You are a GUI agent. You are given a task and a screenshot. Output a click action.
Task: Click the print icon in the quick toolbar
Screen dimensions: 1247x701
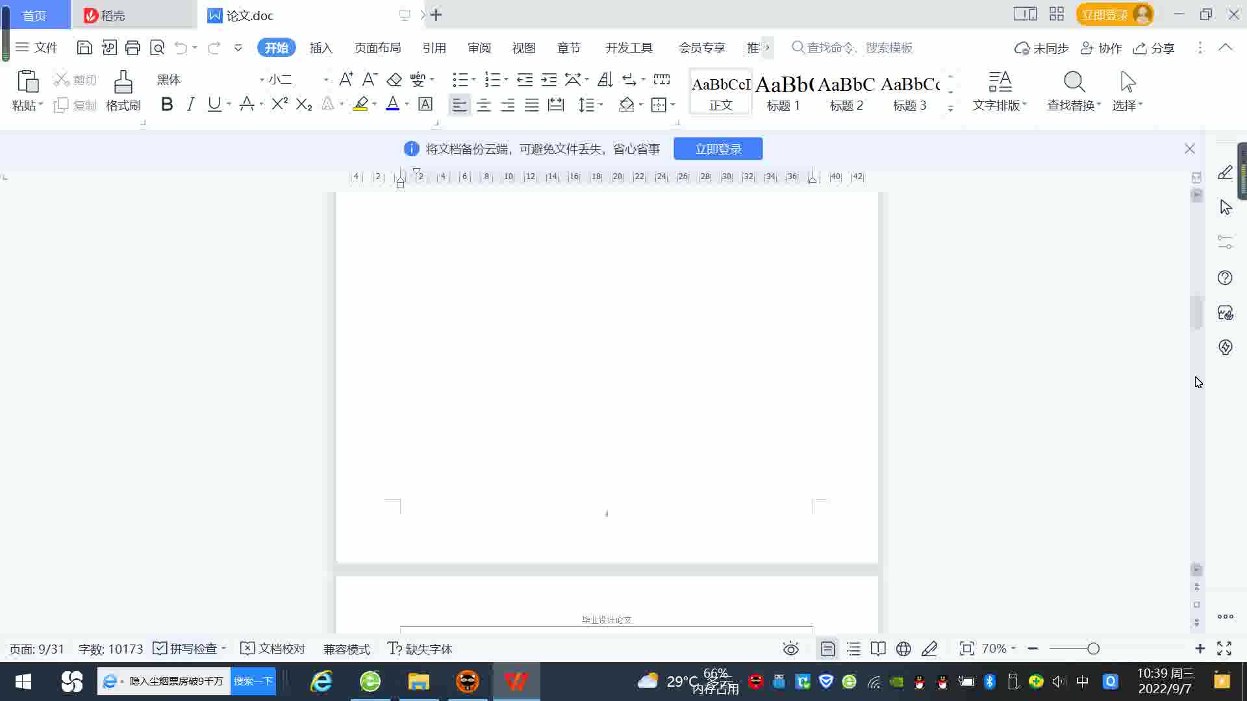pos(132,47)
